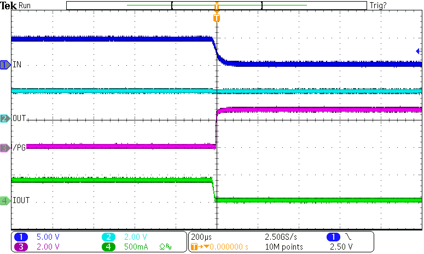
Task: Click the orange trigger position T marker
Action: 217,18
